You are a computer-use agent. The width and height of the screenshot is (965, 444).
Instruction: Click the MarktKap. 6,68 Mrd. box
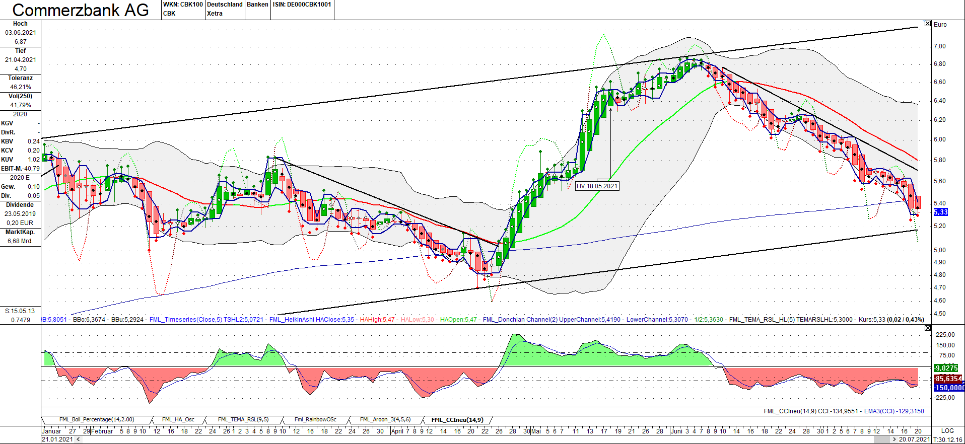tap(21, 237)
